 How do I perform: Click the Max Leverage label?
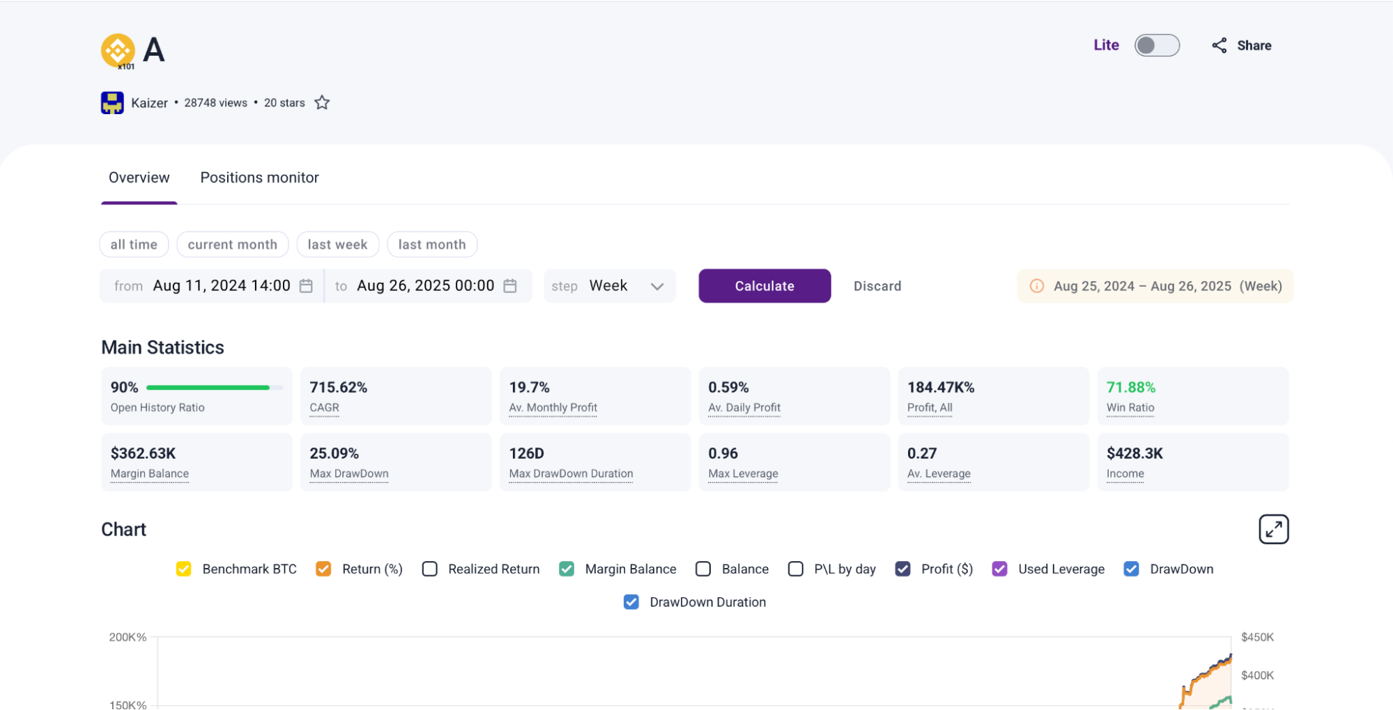click(x=743, y=474)
